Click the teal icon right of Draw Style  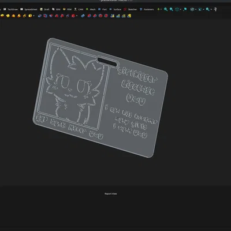(x=200, y=9)
